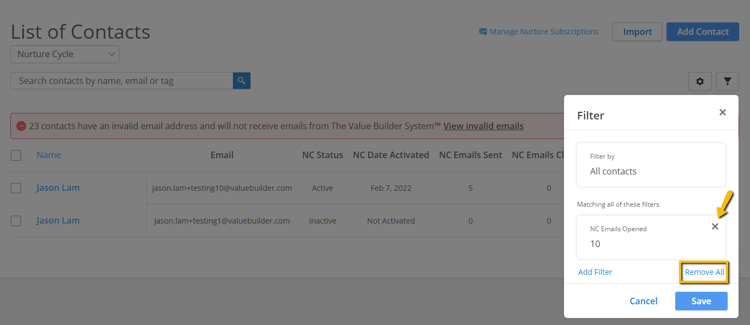Click the Remove All link
The image size is (750, 325).
(705, 272)
